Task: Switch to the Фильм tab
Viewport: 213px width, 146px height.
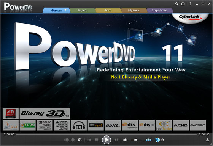Action: click(56, 11)
